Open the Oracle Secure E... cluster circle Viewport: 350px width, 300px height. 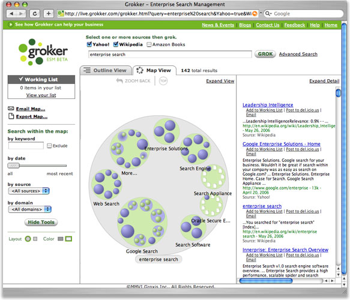[x=211, y=205]
